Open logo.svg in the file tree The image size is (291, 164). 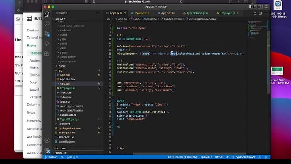65,102
